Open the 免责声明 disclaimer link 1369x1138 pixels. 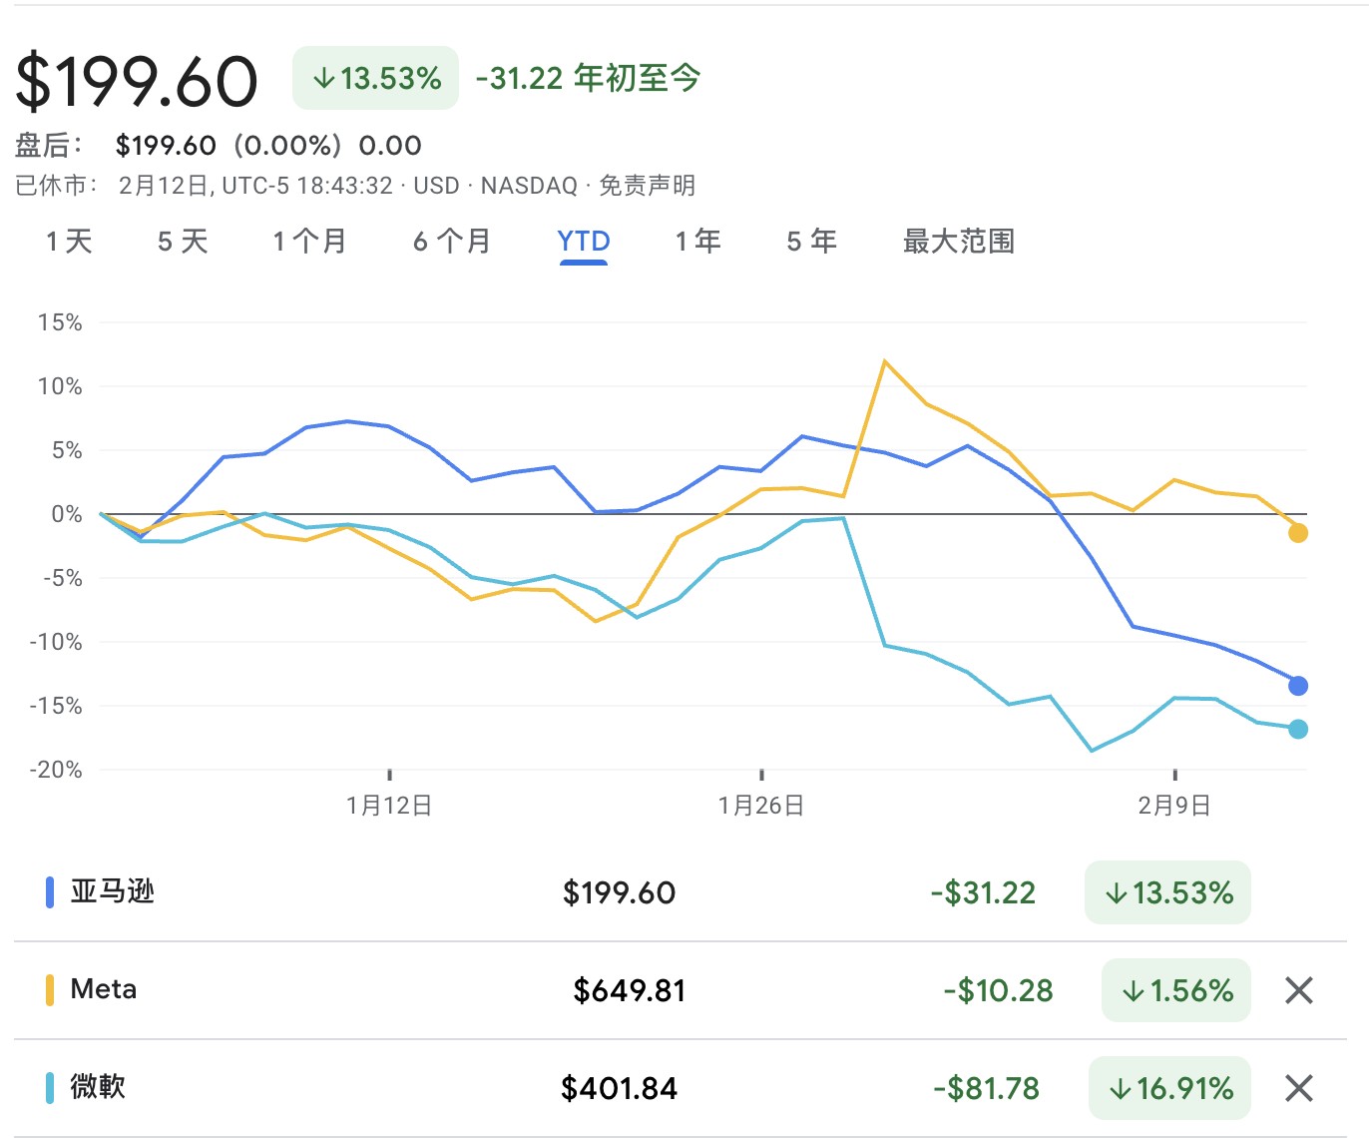click(647, 186)
